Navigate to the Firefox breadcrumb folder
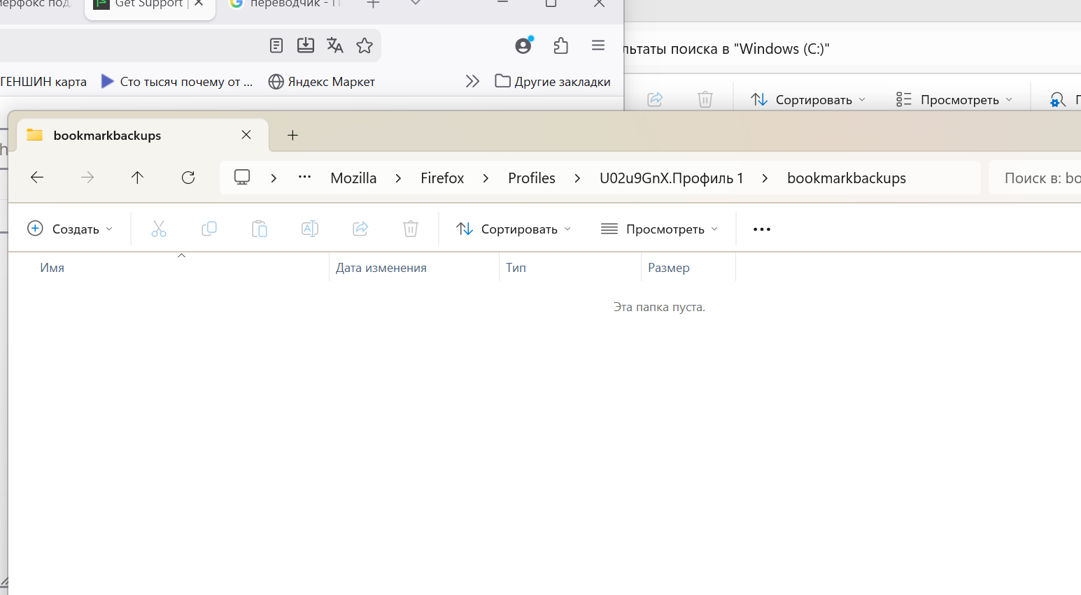This screenshot has width=1081, height=595. (x=442, y=178)
